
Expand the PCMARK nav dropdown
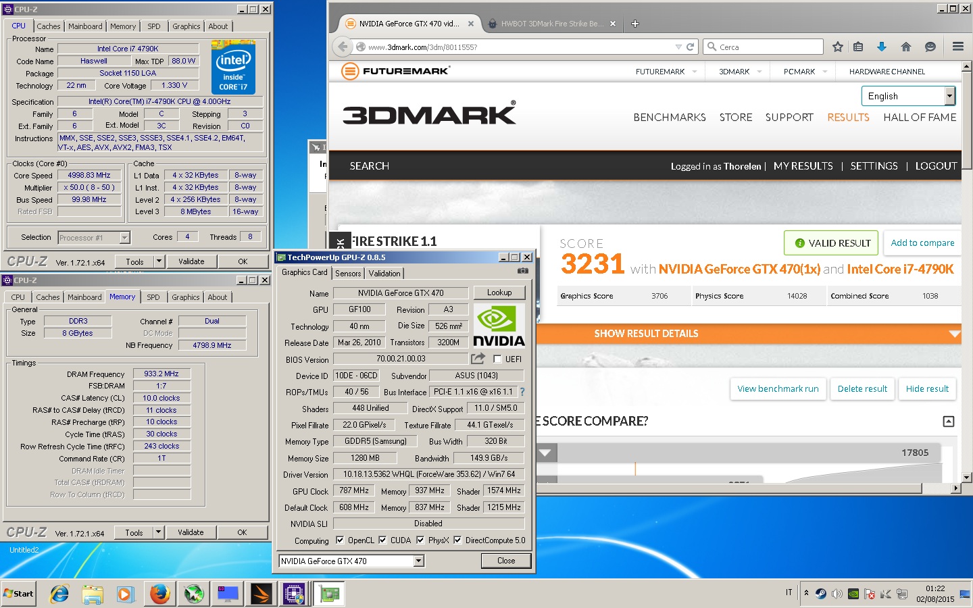825,72
